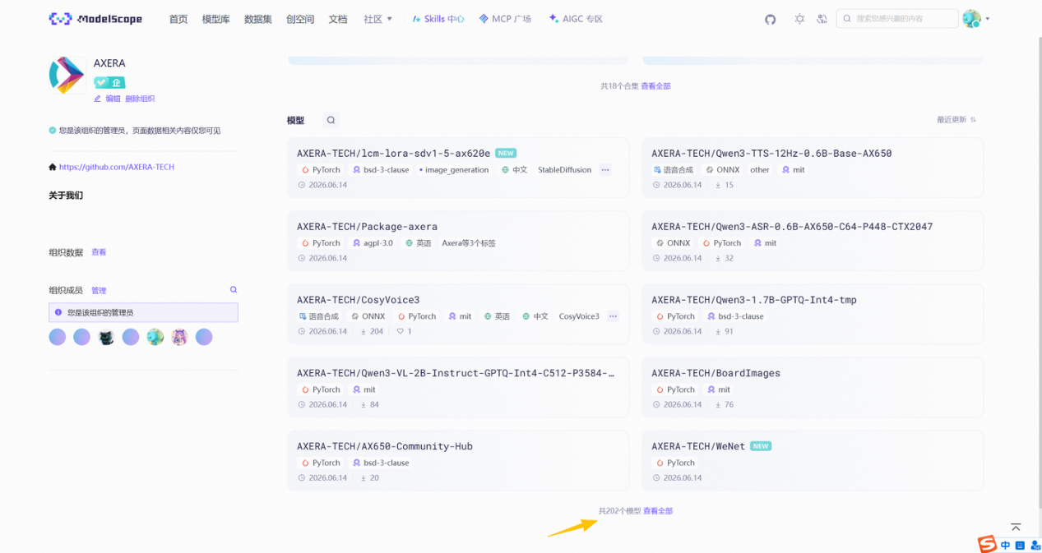The image size is (1042, 553).
Task: Open model lcm-lora-sdv1-5-ax620e
Action: (x=393, y=153)
